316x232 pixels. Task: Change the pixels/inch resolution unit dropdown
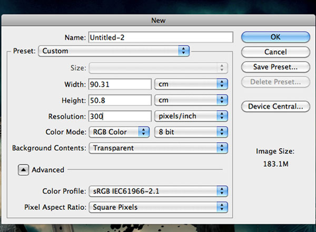click(191, 116)
